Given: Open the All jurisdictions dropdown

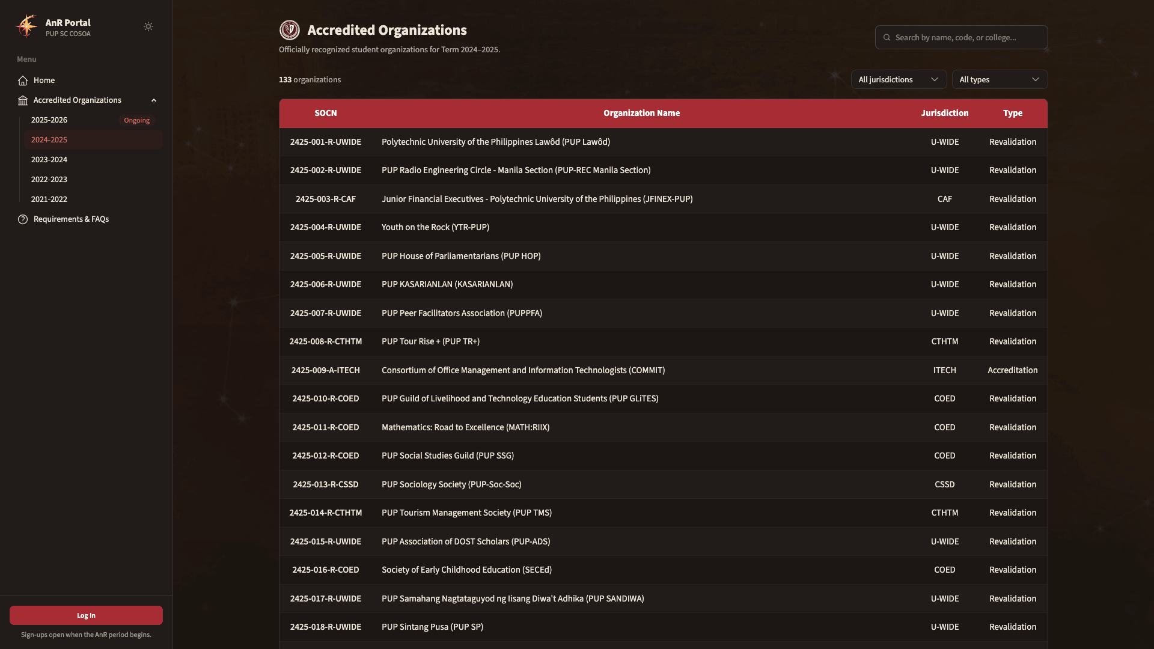Looking at the screenshot, I should click(x=899, y=79).
